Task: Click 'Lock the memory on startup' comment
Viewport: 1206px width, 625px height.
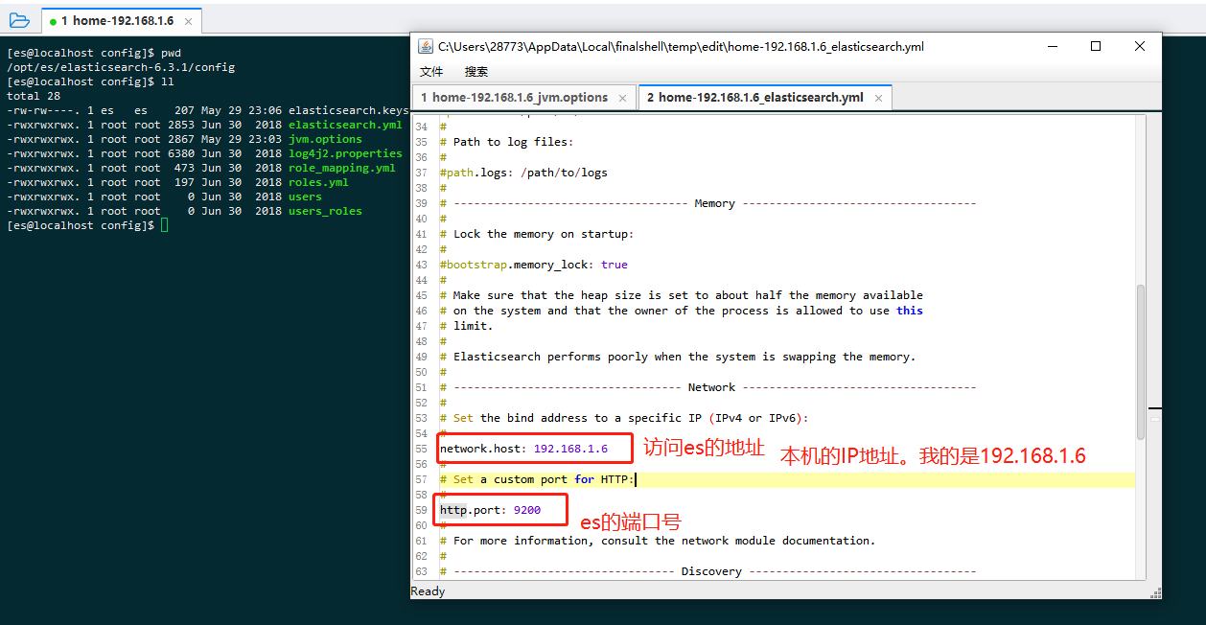Action: [537, 234]
